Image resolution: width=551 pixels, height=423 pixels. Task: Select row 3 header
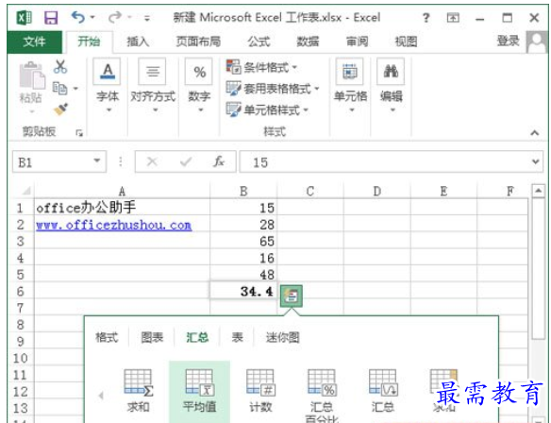coord(21,242)
